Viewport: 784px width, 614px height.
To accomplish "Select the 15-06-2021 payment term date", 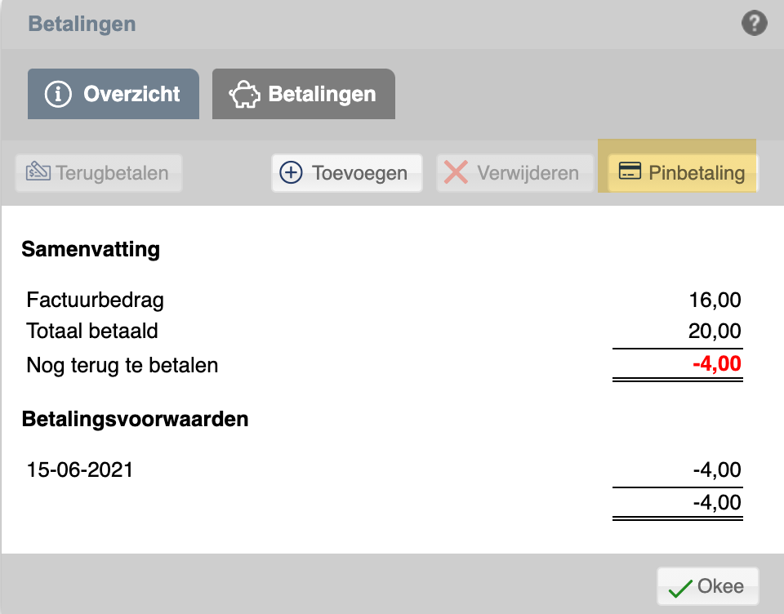I will click(80, 470).
